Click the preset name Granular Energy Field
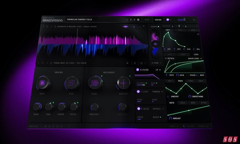 [x=80, y=20]
